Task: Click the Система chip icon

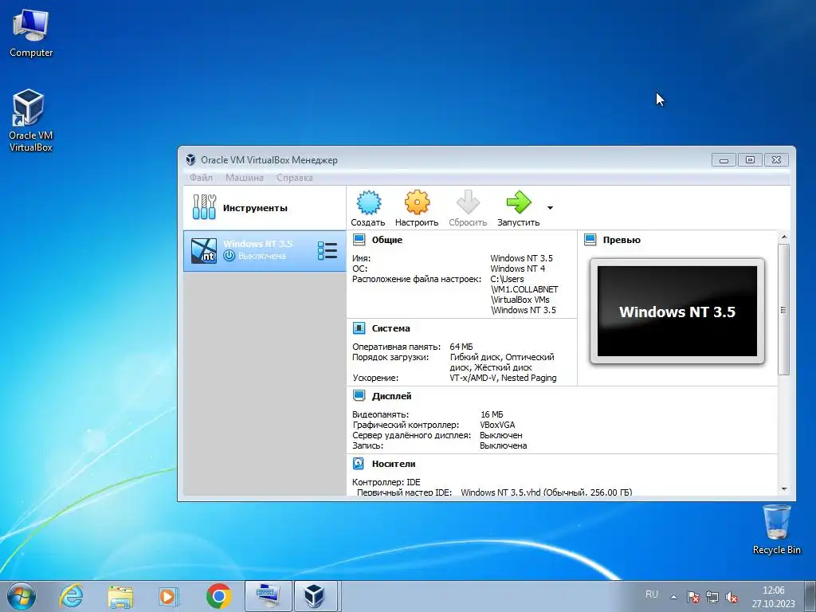Action: (x=359, y=328)
